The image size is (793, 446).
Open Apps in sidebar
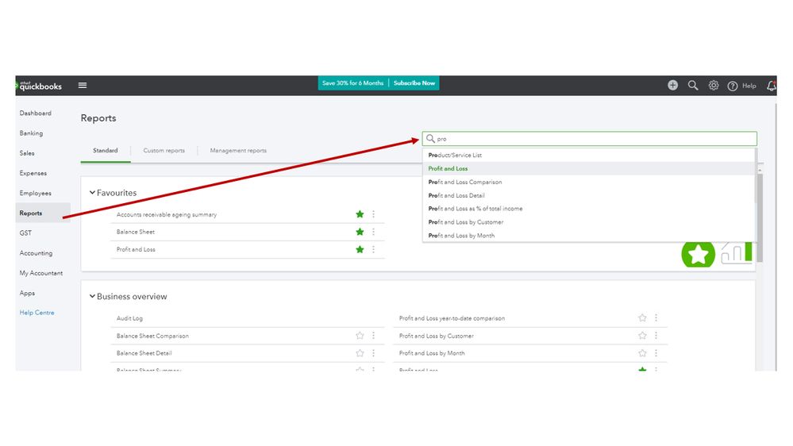tap(27, 293)
